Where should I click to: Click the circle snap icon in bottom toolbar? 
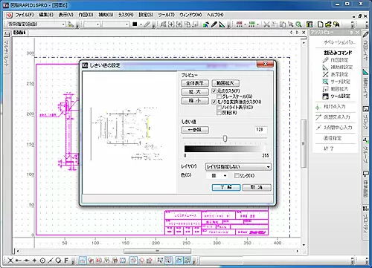42,261
